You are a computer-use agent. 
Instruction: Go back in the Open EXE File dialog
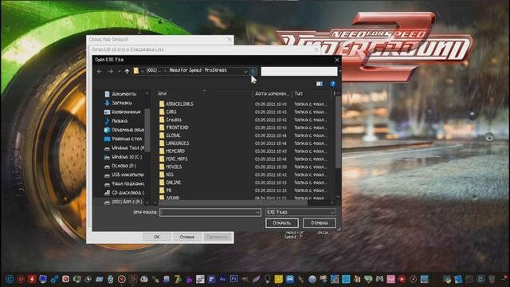coord(100,71)
